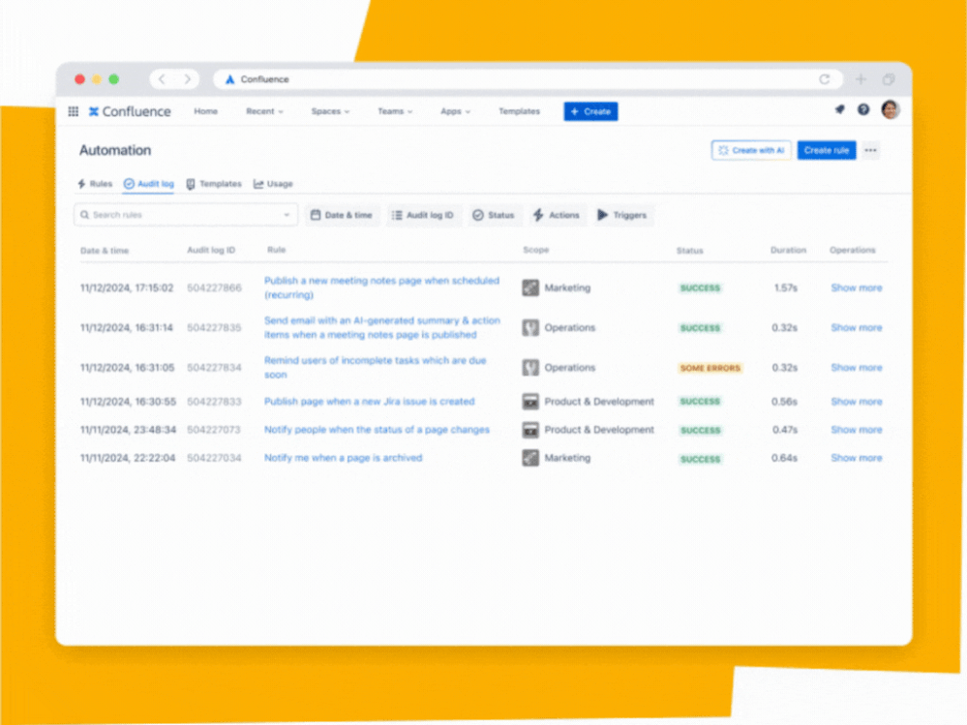Open the Status filter
The width and height of the screenshot is (967, 725).
[494, 215]
